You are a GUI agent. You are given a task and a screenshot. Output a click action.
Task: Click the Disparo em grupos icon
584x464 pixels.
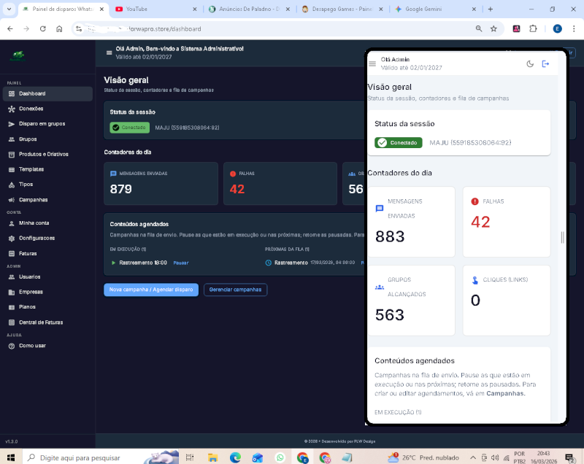pyautogui.click(x=11, y=124)
